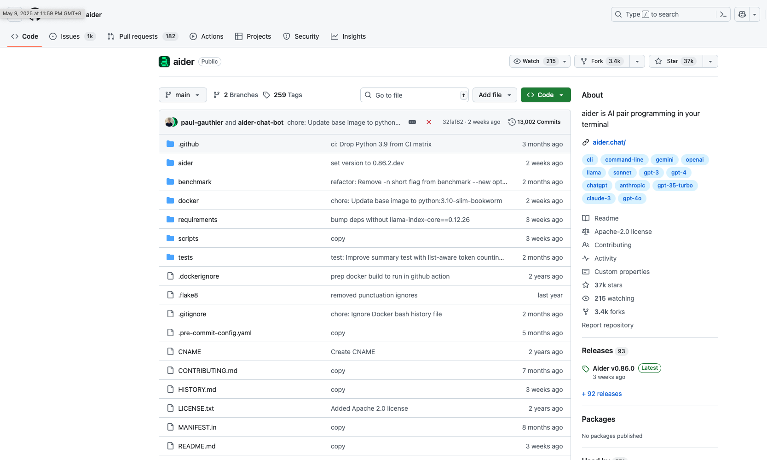The width and height of the screenshot is (767, 460).
Task: Open the Add file dropdown
Action: pos(495,95)
